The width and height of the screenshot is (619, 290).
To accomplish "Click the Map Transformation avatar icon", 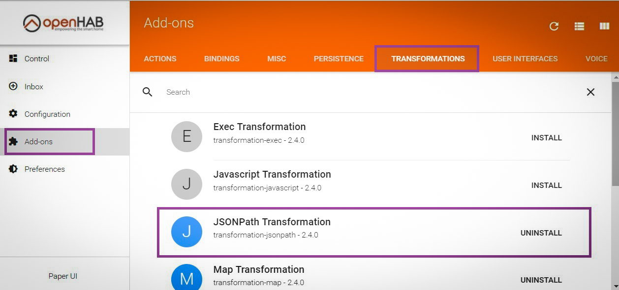I will tap(186, 277).
